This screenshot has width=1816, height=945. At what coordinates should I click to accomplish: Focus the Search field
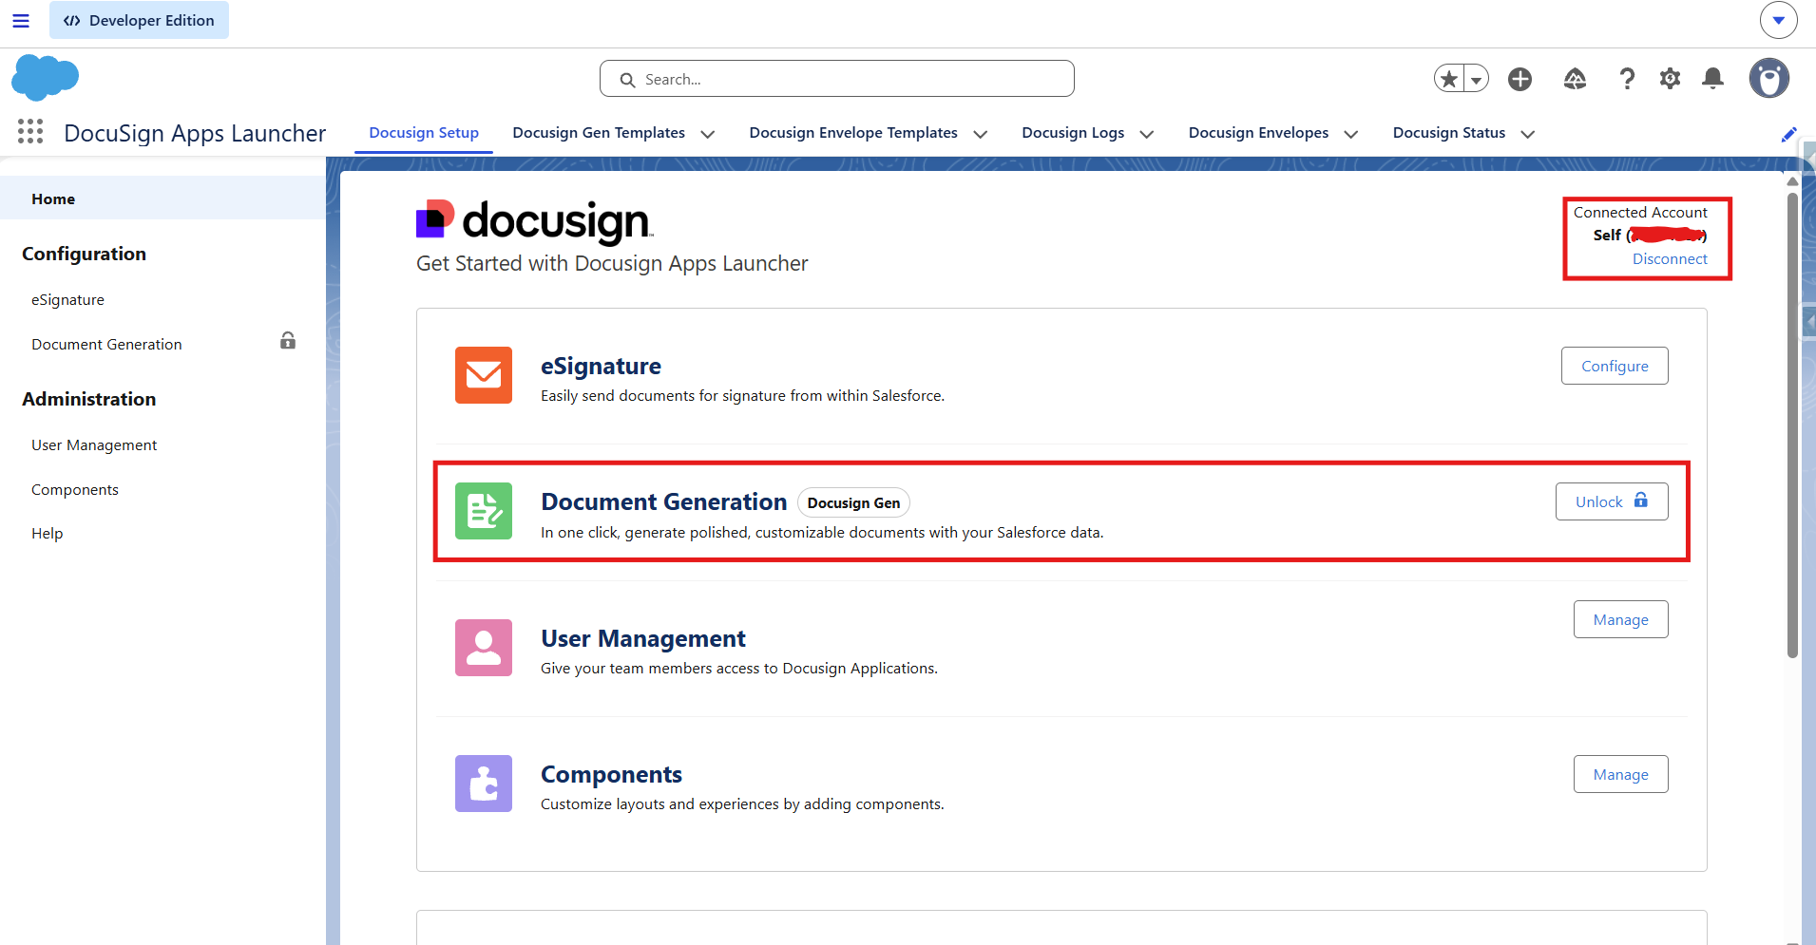(837, 79)
